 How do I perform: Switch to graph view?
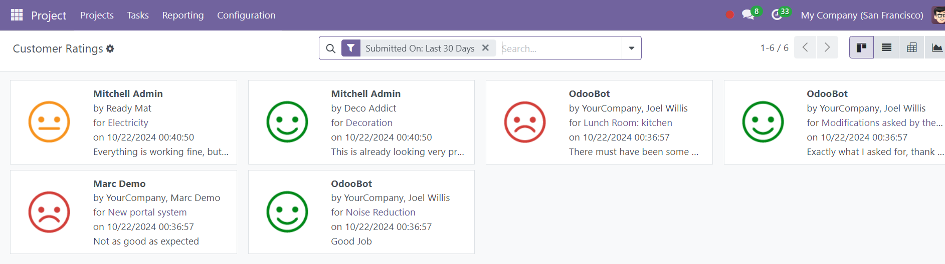coord(936,47)
